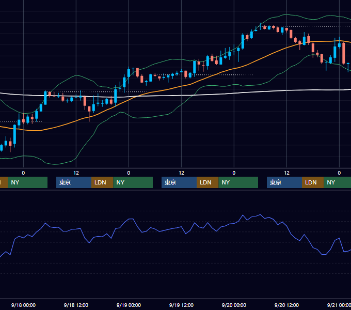Select the 東京 session block on 9/18
This screenshot has width=351, height=310.
[x=74, y=182]
